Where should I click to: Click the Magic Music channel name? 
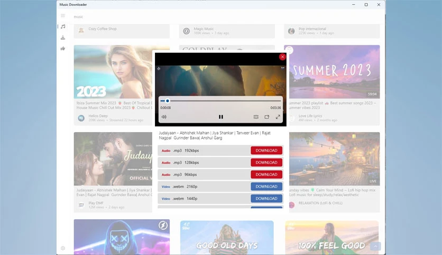[204, 28]
